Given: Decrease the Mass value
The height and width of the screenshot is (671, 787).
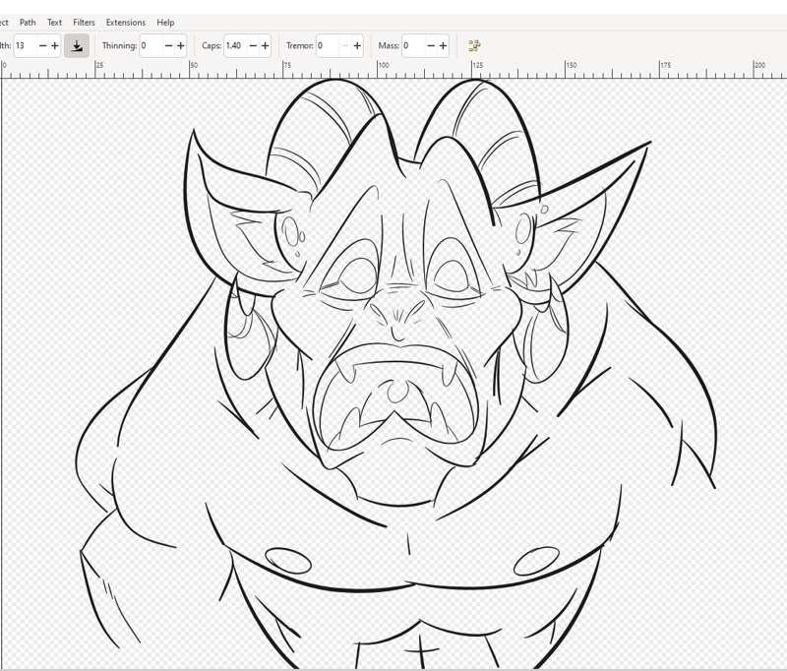Looking at the screenshot, I should (x=431, y=45).
